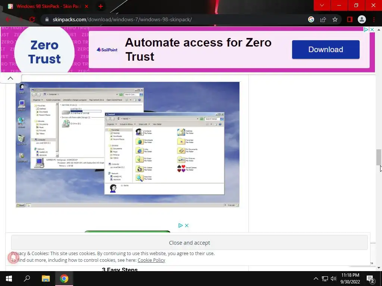
Task: Open File Explorer from the taskbar
Action: pyautogui.click(x=46, y=279)
